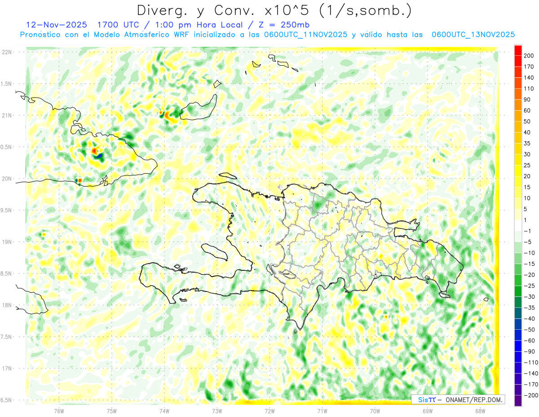
Task: Click the '70W' longitude label
Action: [x=375, y=411]
